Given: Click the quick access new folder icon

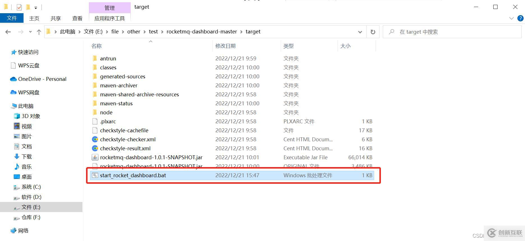Looking at the screenshot, I should pos(28,7).
